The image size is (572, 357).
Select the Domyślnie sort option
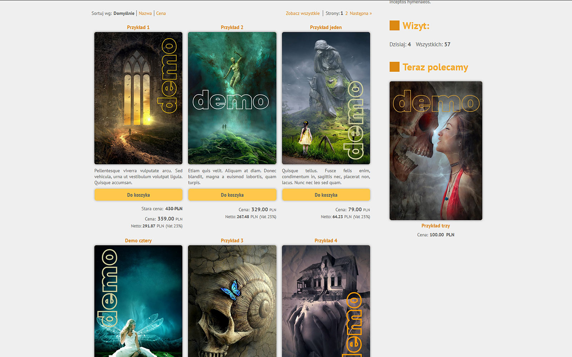[x=124, y=13]
